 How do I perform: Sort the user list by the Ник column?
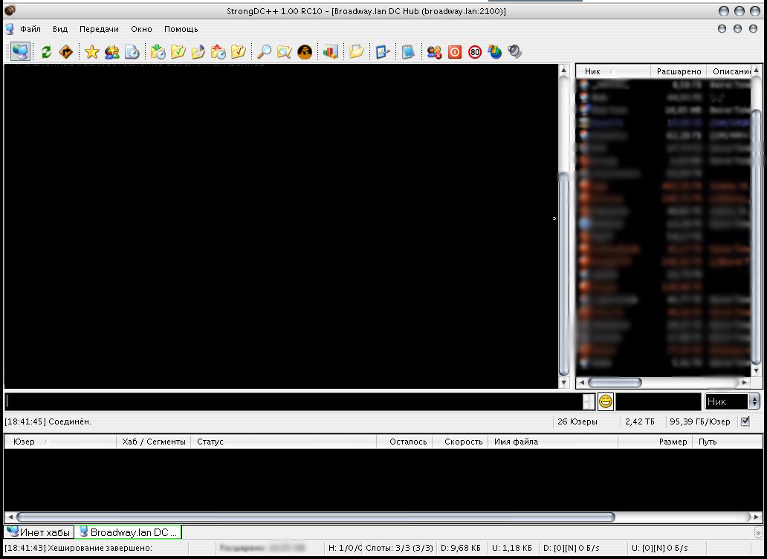pyautogui.click(x=613, y=71)
